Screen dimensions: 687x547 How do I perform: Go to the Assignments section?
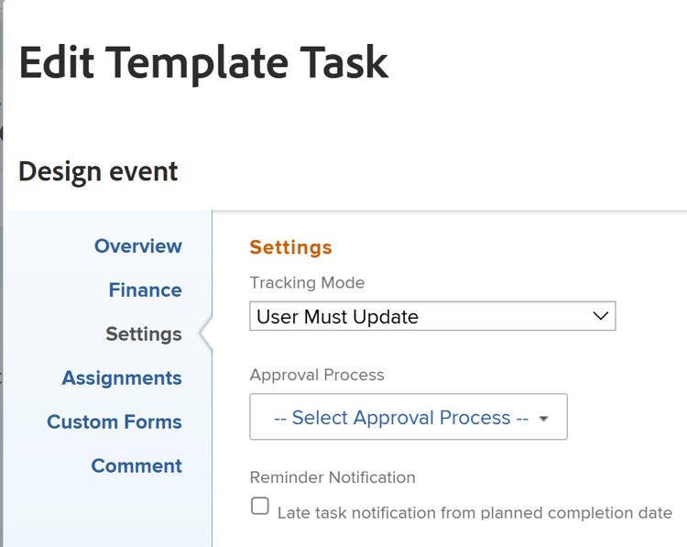pos(122,377)
